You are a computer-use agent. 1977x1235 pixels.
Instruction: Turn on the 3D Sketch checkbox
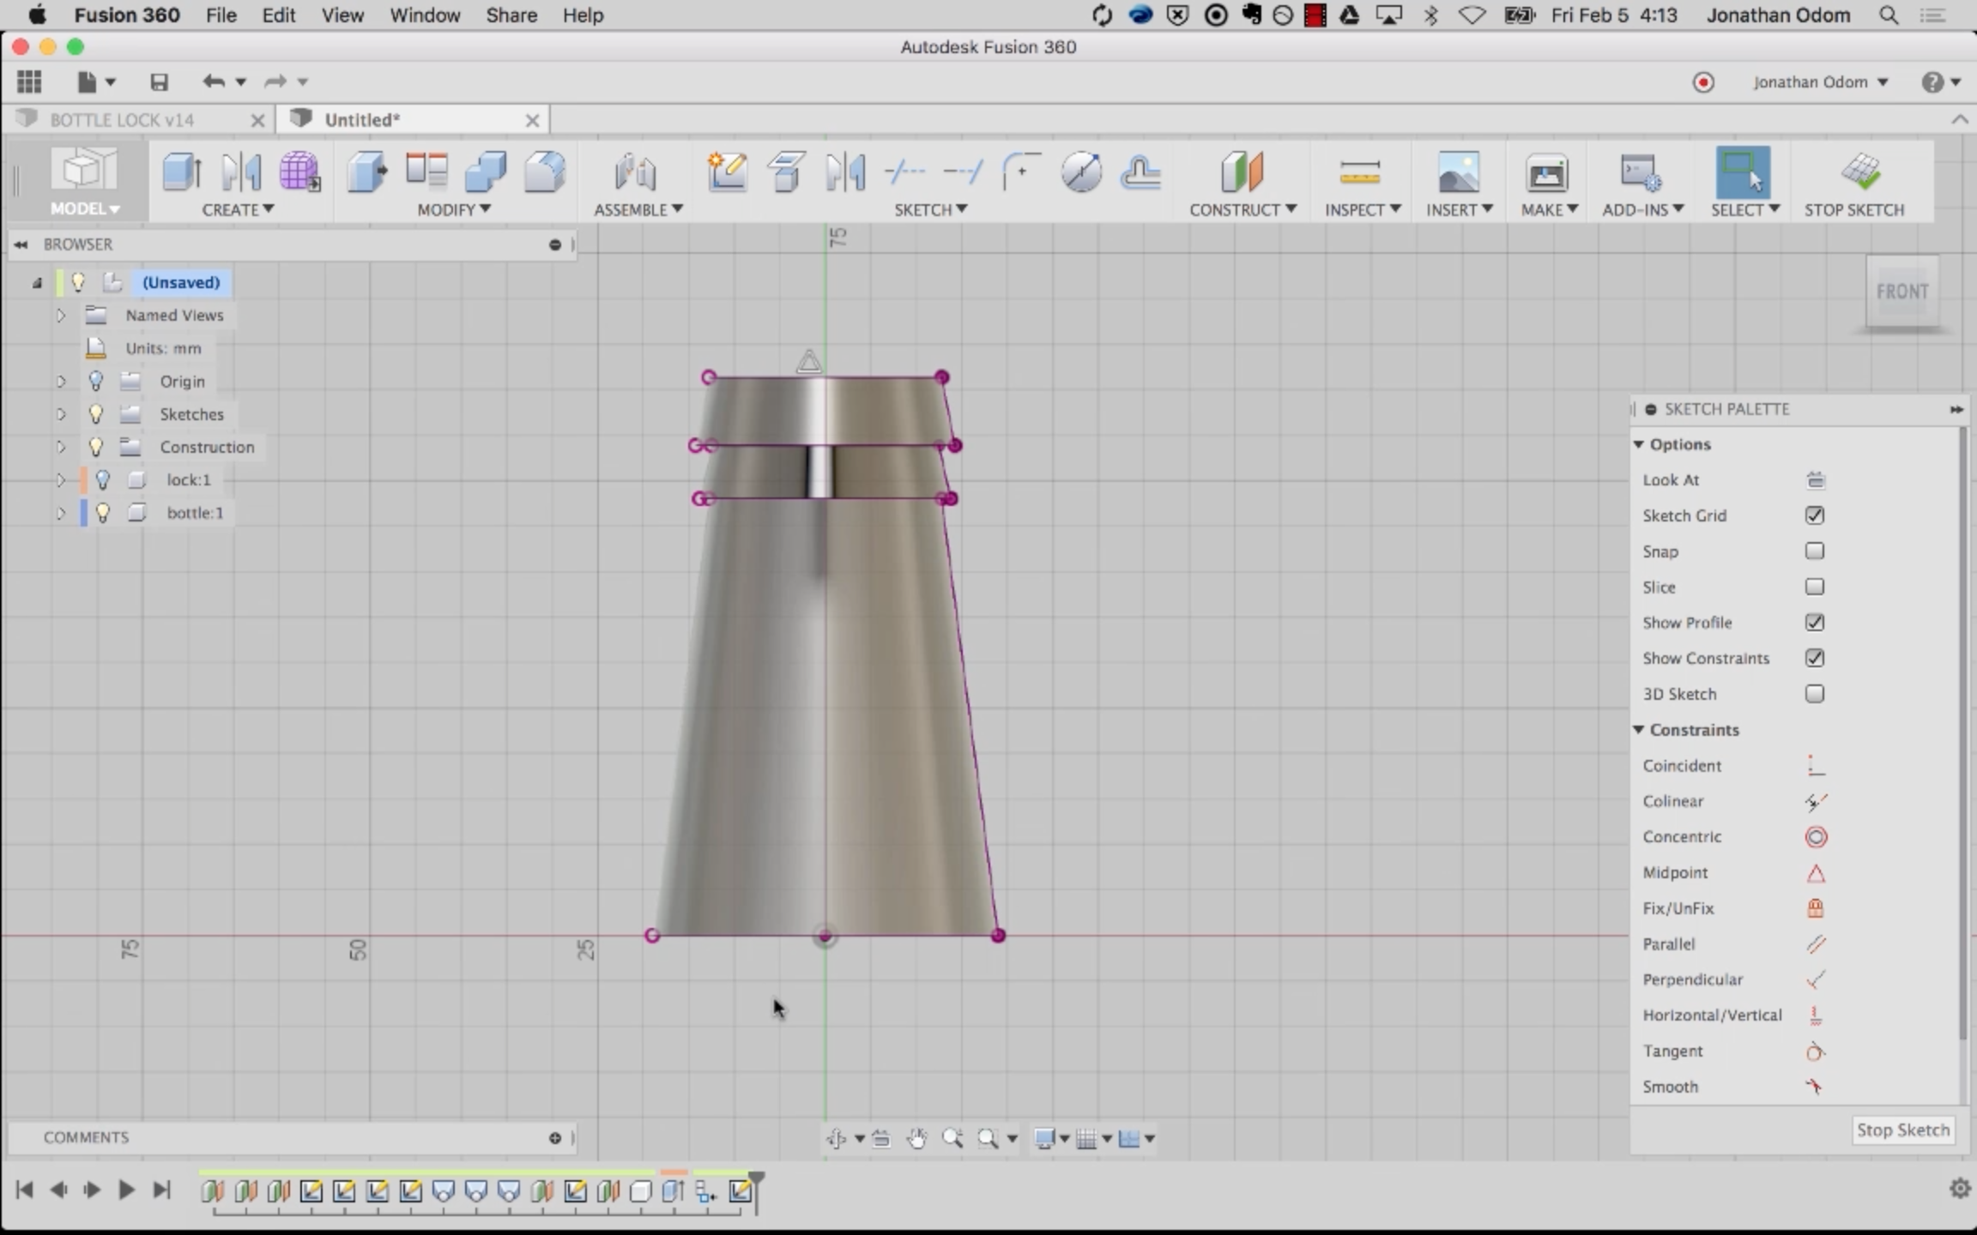[1814, 694]
